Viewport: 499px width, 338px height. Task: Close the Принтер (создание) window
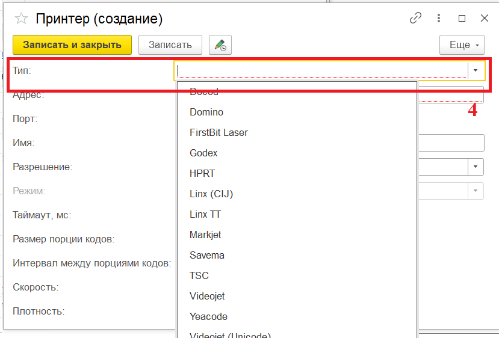point(485,18)
